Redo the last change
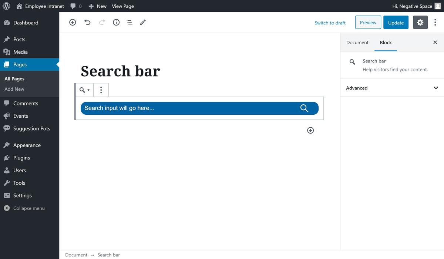Image resolution: width=444 pixels, height=259 pixels. 101,22
